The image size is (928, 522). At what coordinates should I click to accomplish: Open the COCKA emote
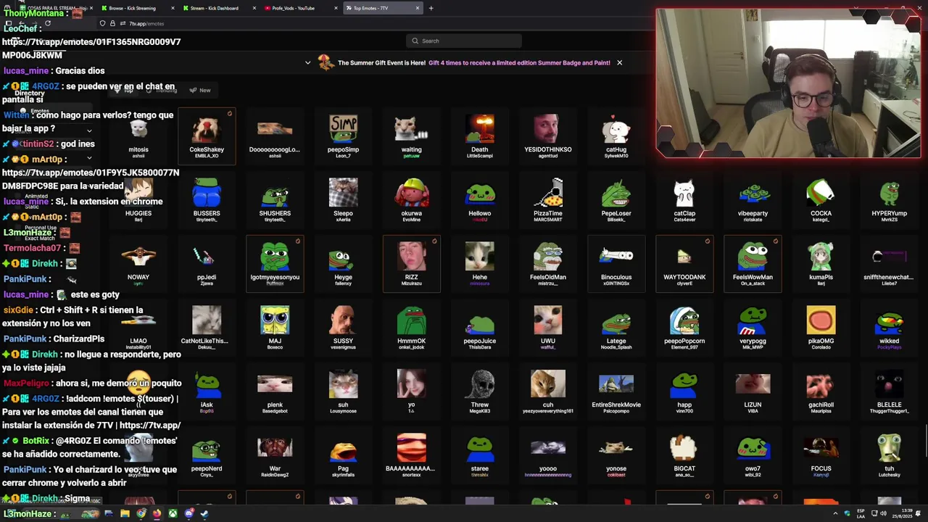821,200
